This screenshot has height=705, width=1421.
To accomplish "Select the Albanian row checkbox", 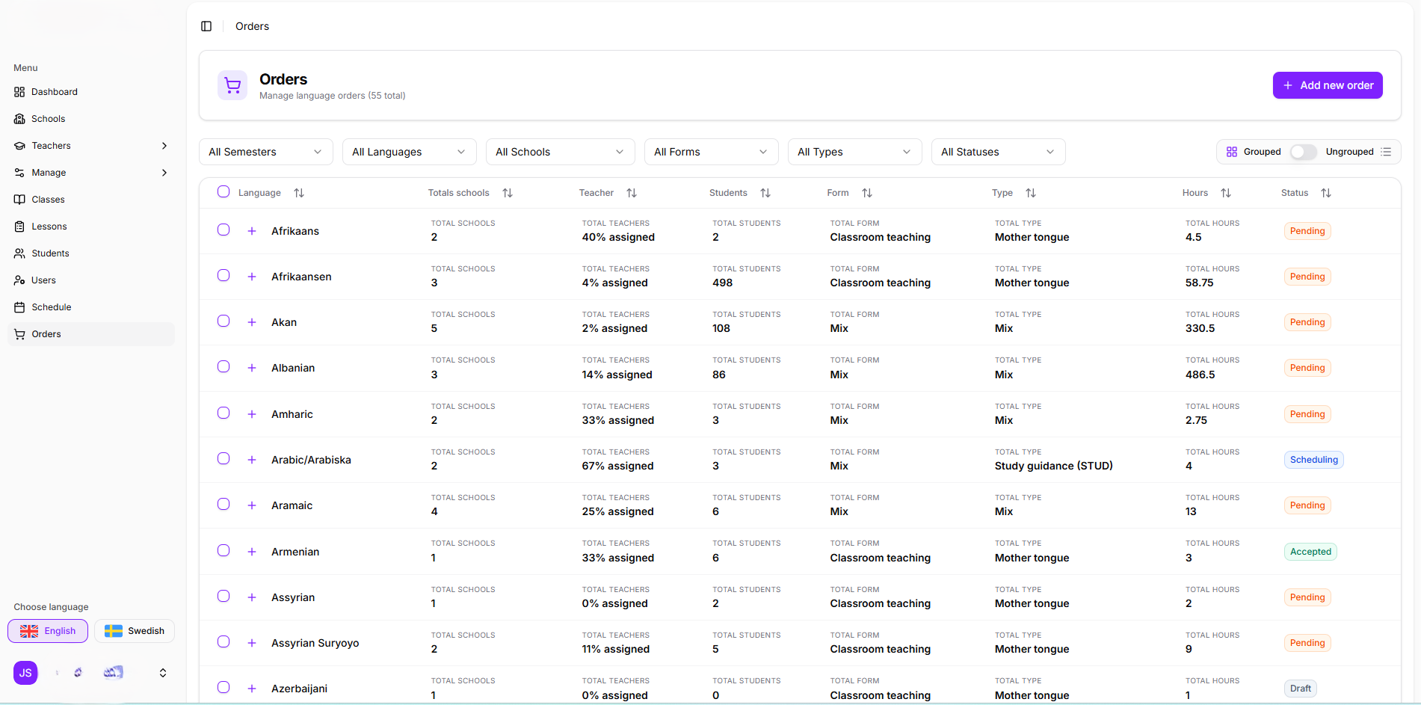I will point(224,366).
